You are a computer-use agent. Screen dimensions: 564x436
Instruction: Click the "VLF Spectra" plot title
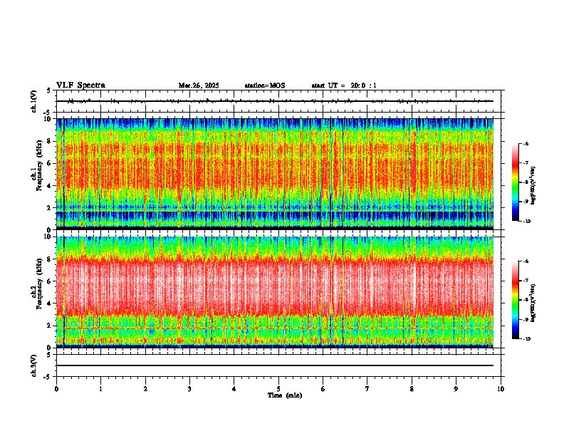80,85
